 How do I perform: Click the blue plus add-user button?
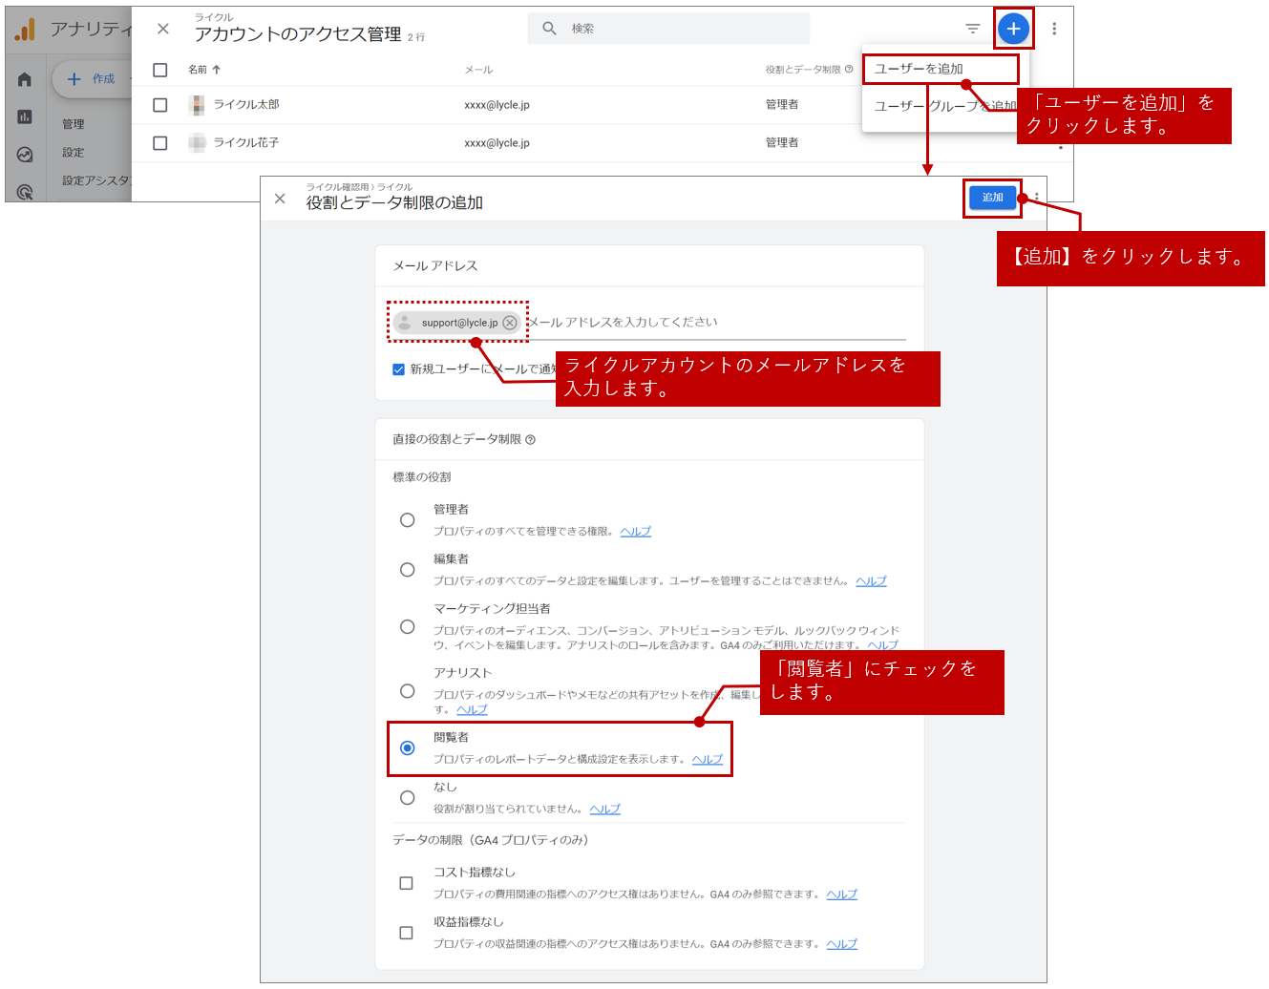pos(1013,29)
